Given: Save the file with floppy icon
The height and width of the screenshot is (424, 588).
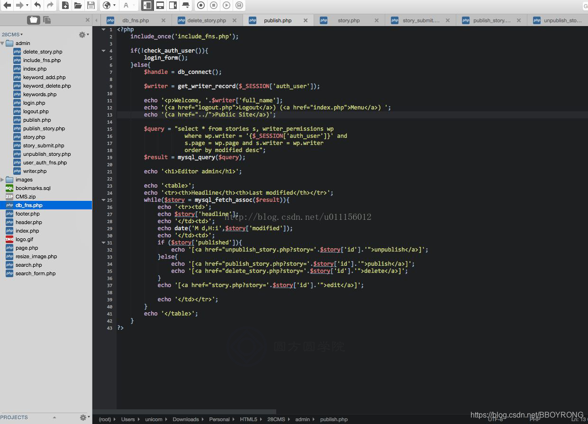Looking at the screenshot, I should 91,5.
